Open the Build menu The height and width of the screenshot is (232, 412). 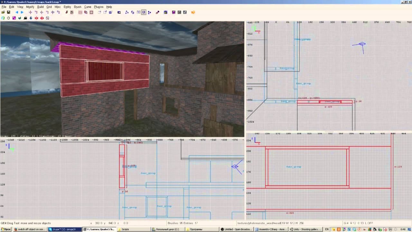[40, 7]
